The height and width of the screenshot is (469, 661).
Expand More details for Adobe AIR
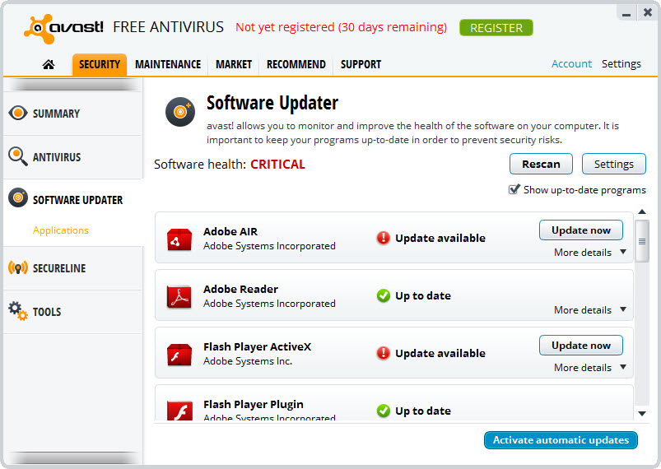tap(589, 253)
